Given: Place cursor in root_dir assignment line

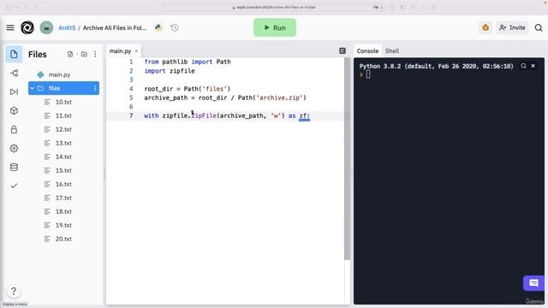Looking at the screenshot, I should pos(188,89).
